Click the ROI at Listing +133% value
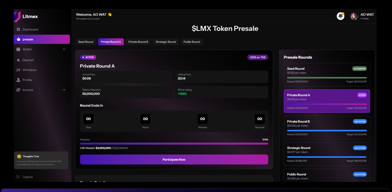The width and height of the screenshot is (392, 192). 182,94
